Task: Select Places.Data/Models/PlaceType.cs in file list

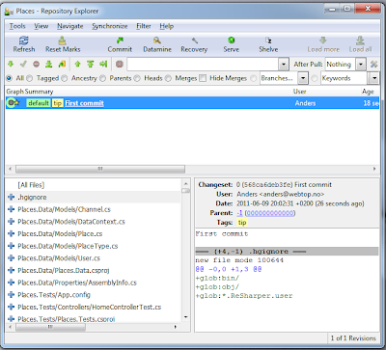Action: pos(68,246)
